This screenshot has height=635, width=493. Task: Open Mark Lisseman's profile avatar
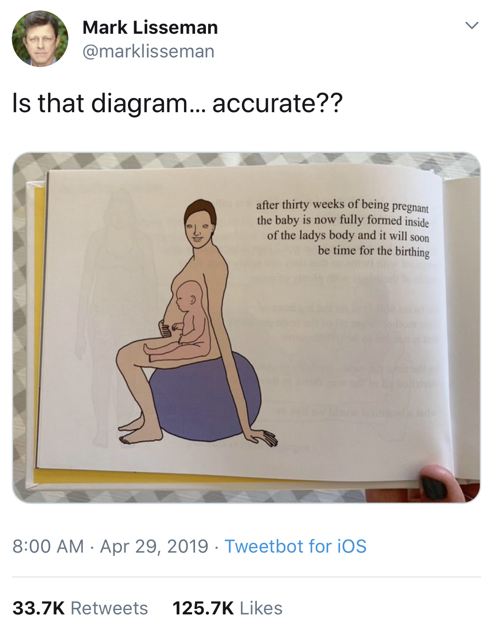coord(40,39)
